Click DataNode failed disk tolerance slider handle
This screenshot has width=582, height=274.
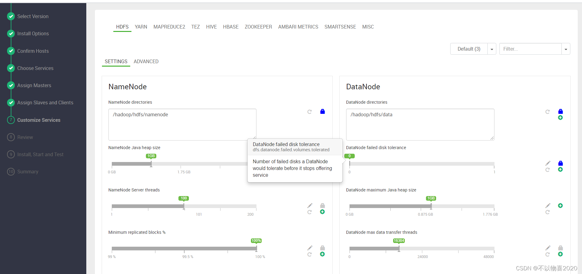tap(350, 164)
